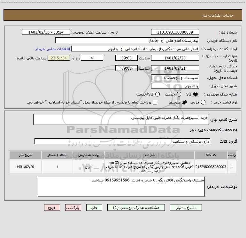246x238 pixels.
Task: Click the goods group field دارو، پزشکی و سلامت
Action: click(x=122, y=141)
